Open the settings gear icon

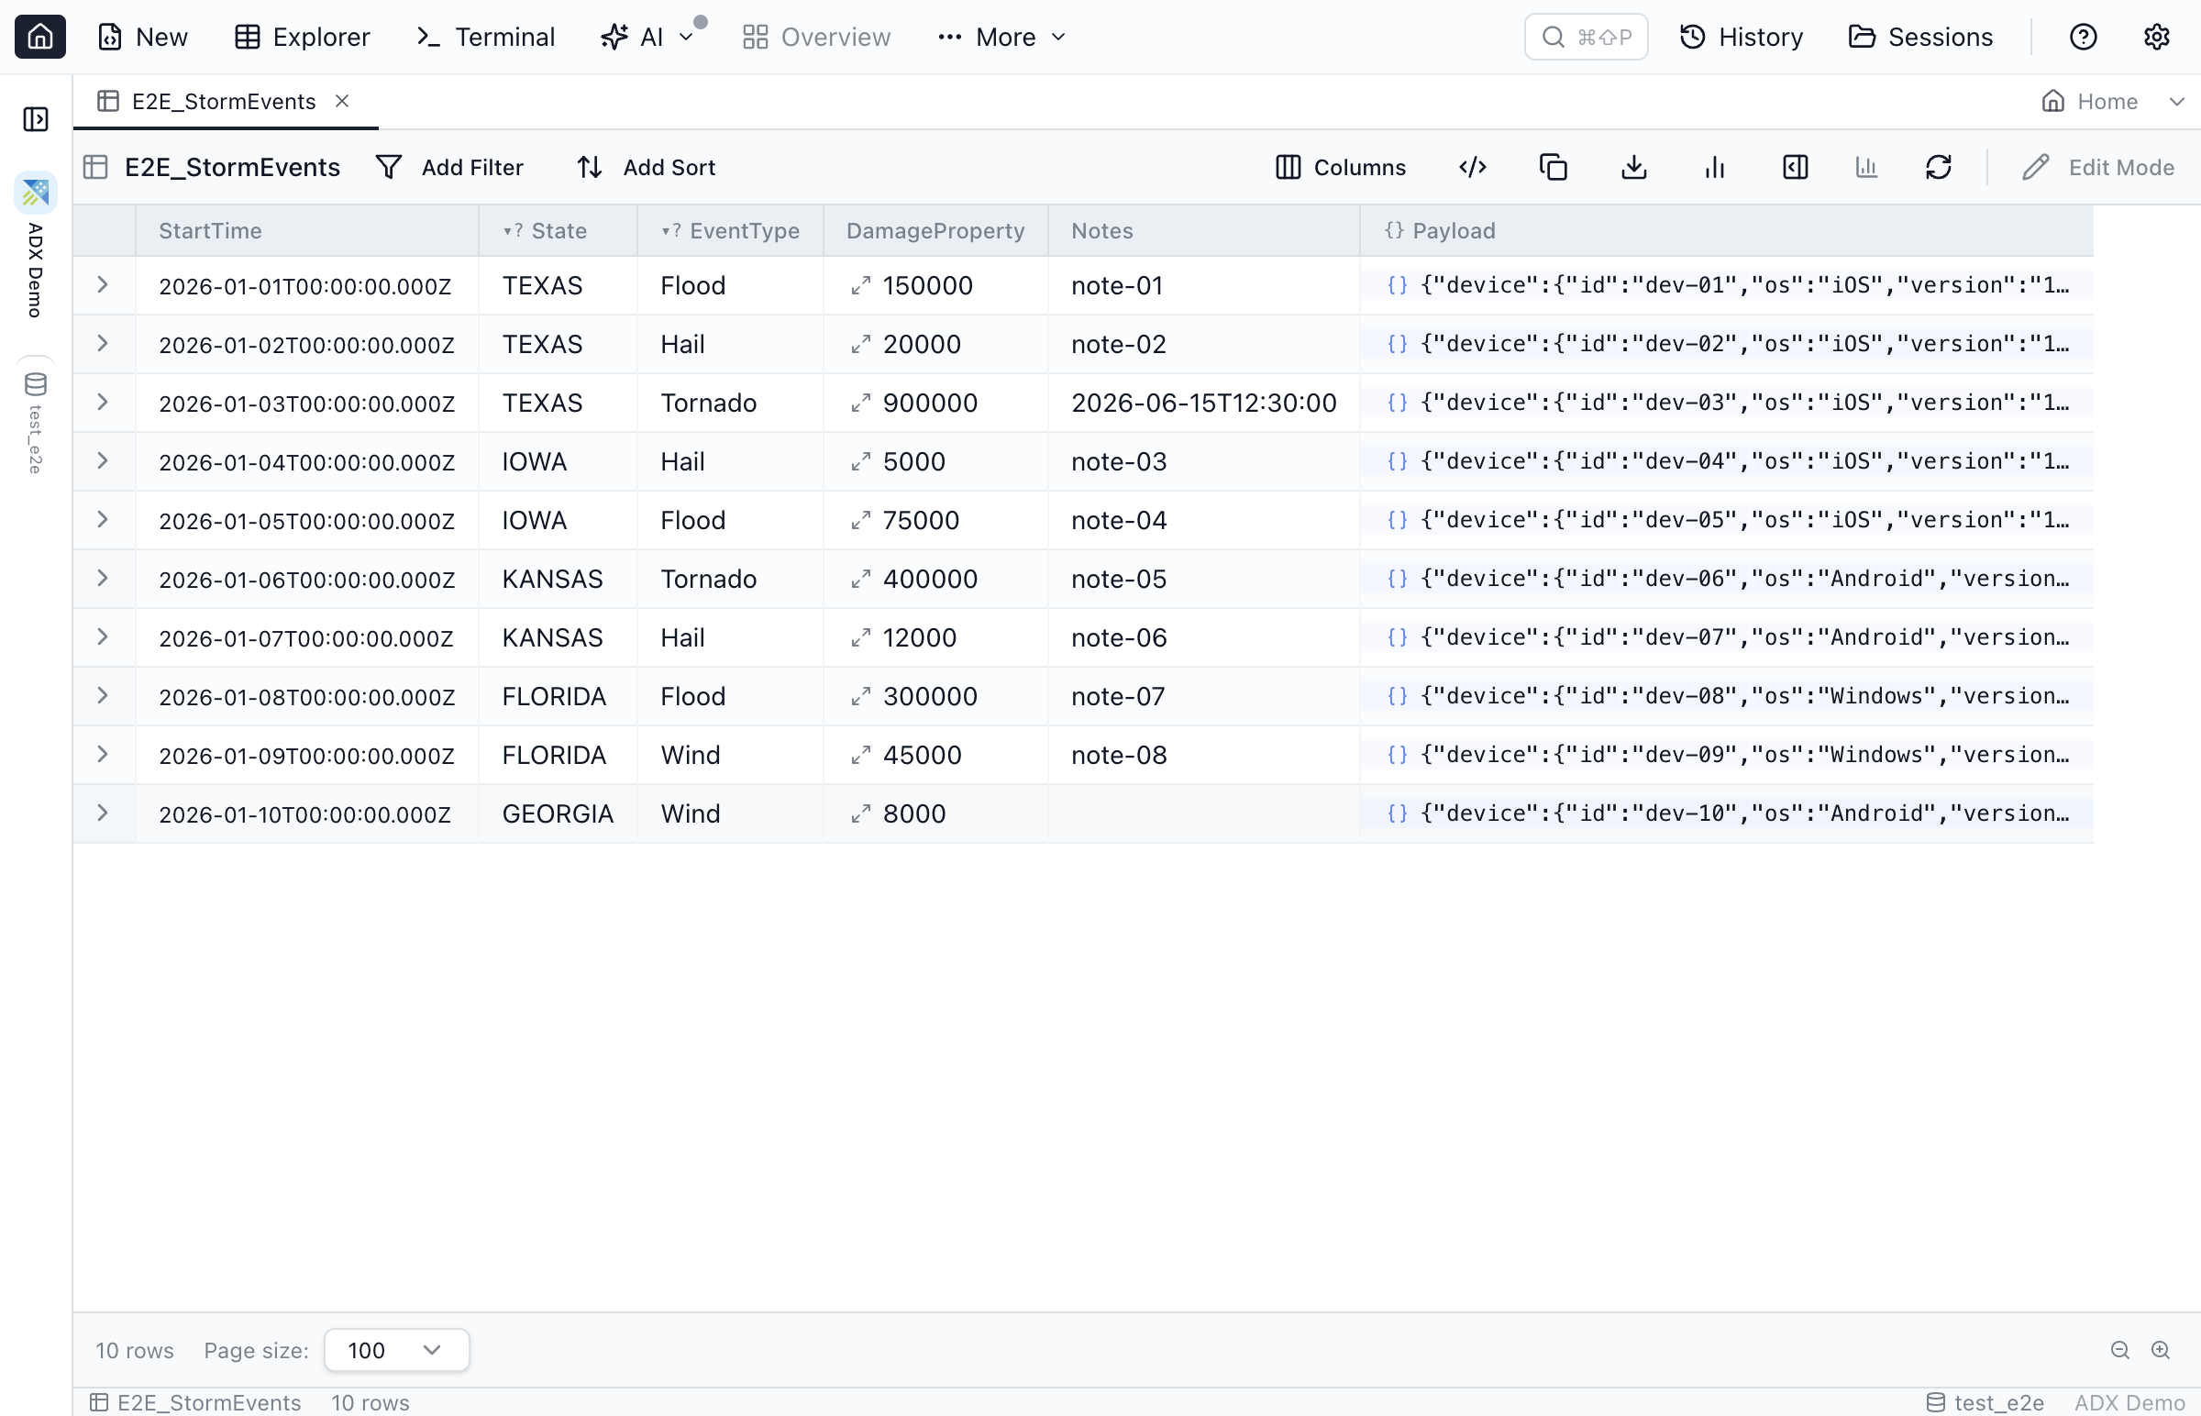[x=2157, y=37]
